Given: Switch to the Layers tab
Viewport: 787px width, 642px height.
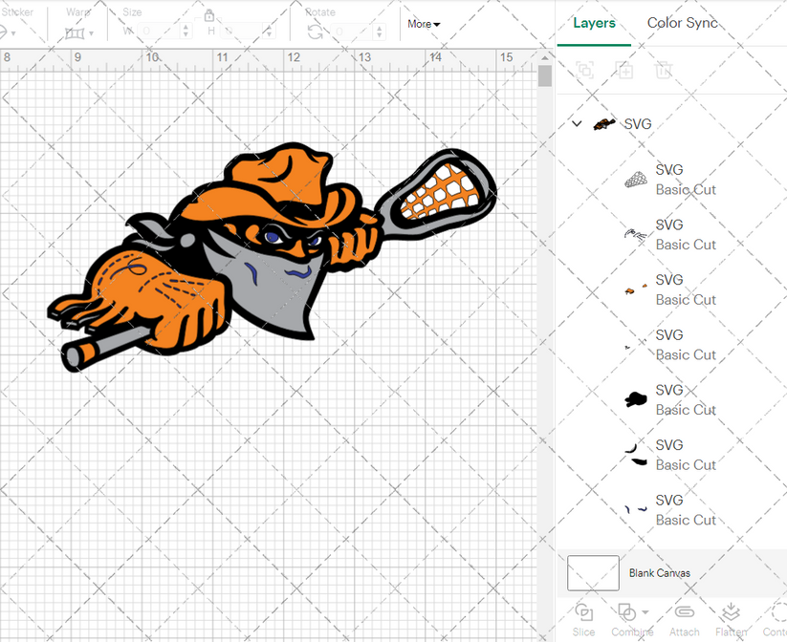Looking at the screenshot, I should [594, 22].
